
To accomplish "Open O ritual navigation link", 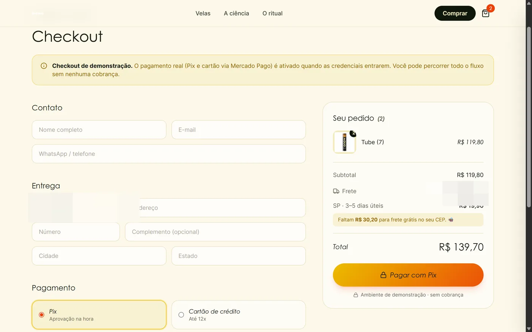I will coord(272,13).
